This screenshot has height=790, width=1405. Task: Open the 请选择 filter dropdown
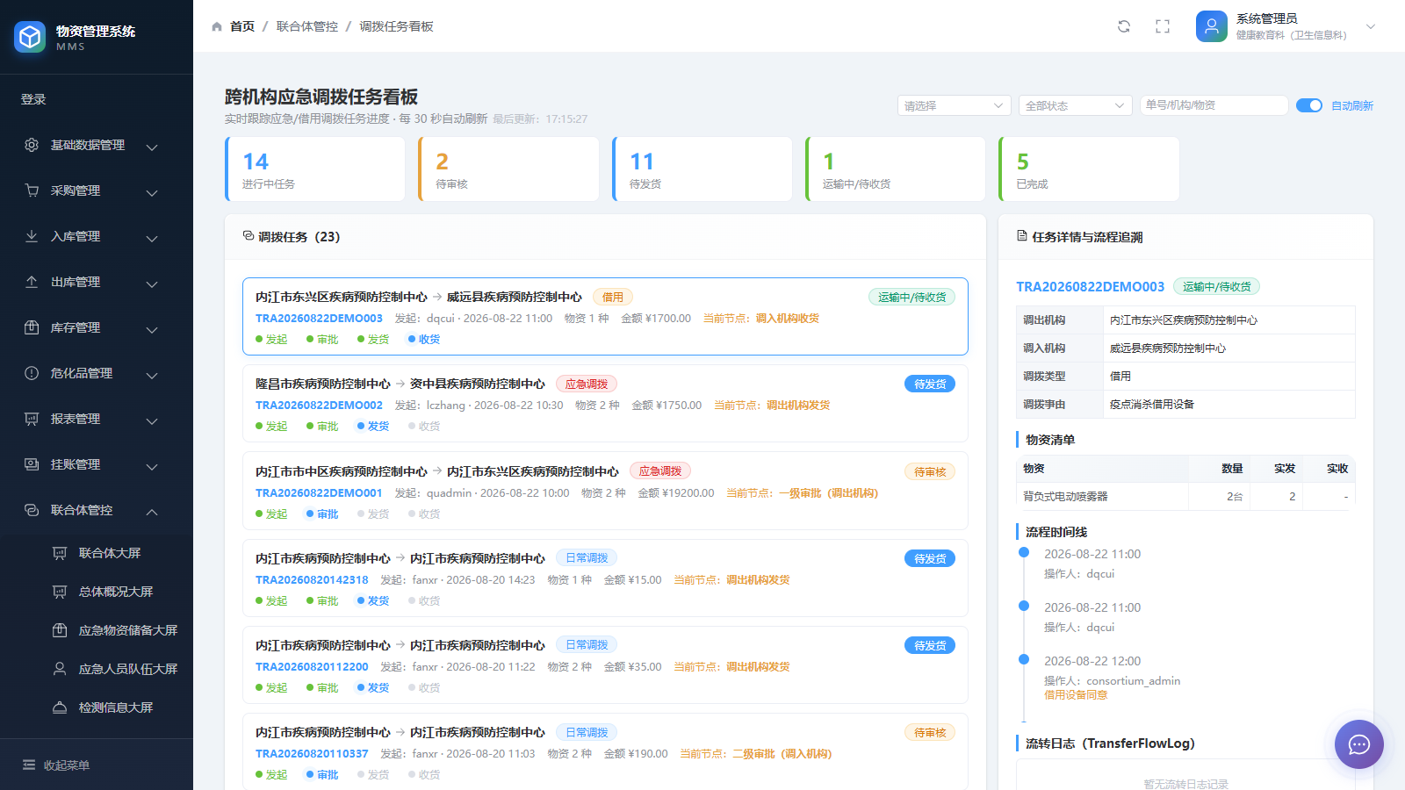(x=955, y=105)
